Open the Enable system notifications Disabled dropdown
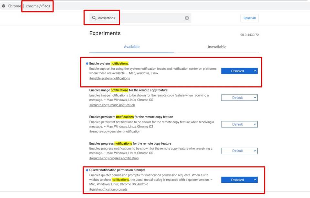 click(x=239, y=71)
